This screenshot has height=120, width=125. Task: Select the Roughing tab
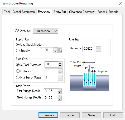point(44,12)
